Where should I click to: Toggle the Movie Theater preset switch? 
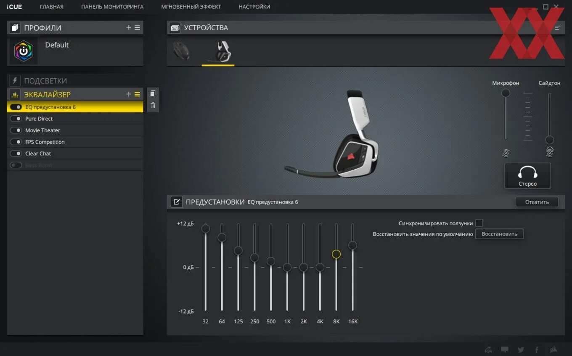pos(16,130)
